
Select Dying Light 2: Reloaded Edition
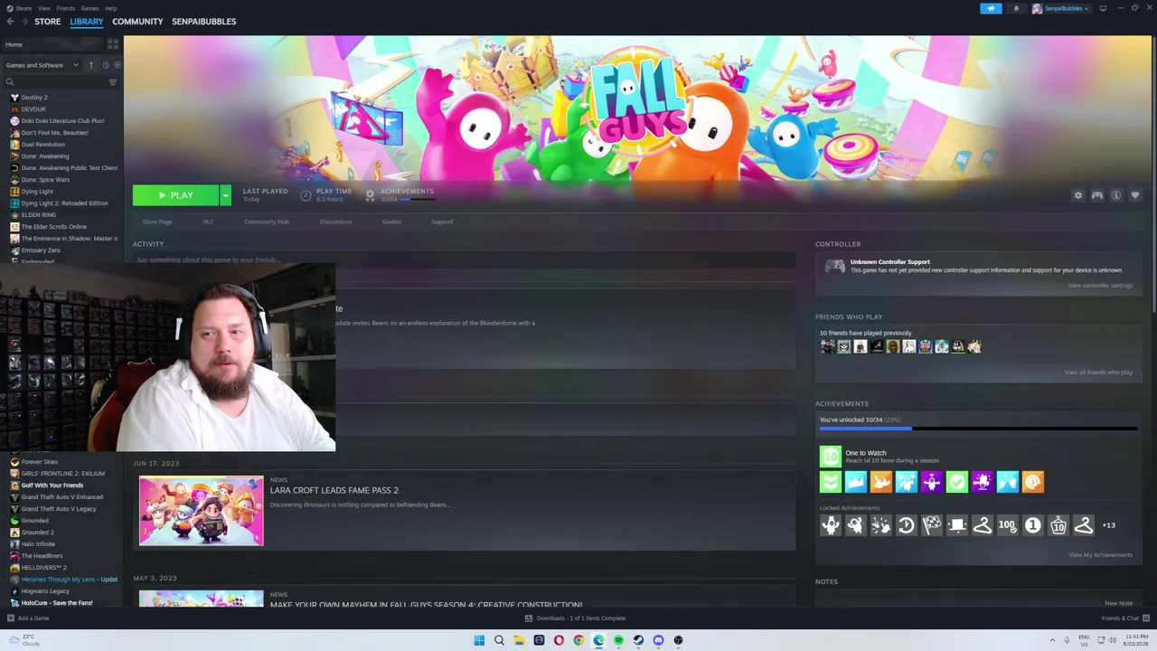click(64, 203)
